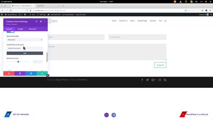Switch to the Content tab
The height and width of the screenshot is (120, 213).
pyautogui.click(x=9, y=29)
